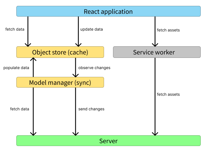
Task: Select the "populate data" label text
Action: (x=16, y=68)
